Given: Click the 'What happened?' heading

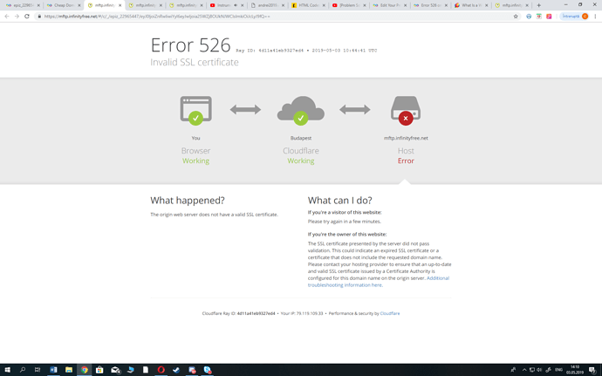Looking at the screenshot, I should point(188,200).
